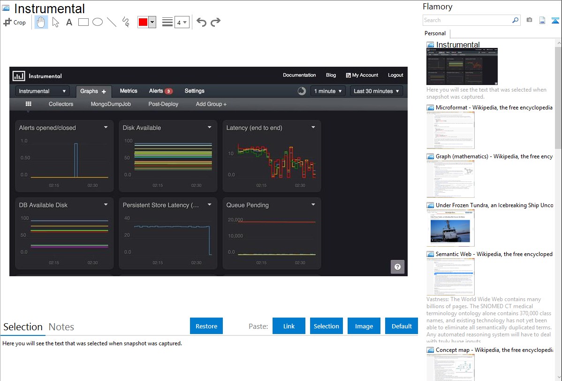Undo the last edit
The width and height of the screenshot is (562, 381).
[x=201, y=22]
